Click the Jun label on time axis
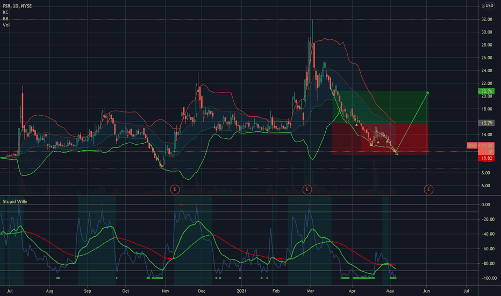Viewport: 501px width, 296px height. point(426,291)
